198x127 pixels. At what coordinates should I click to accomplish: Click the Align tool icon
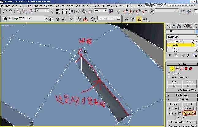point(189,11)
